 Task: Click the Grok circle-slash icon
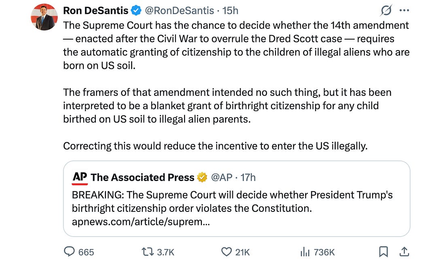386,11
